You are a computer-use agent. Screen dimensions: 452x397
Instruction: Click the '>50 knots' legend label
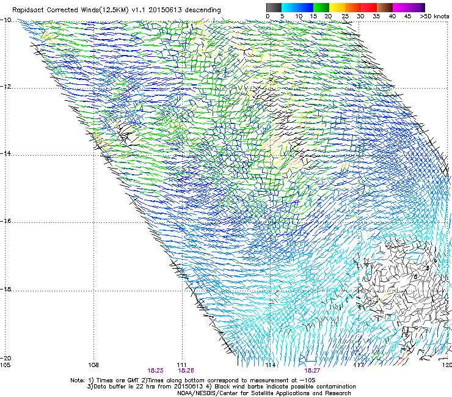(x=434, y=16)
